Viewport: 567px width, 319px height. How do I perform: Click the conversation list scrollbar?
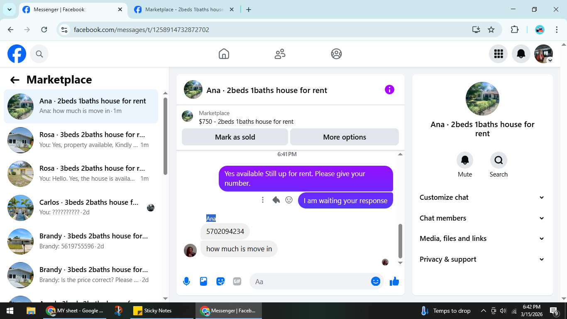tap(166, 136)
